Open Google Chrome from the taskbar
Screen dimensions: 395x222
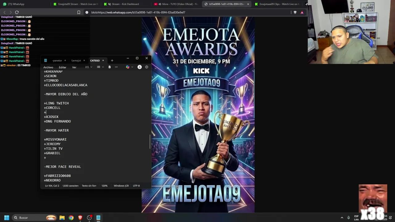pyautogui.click(x=71, y=218)
